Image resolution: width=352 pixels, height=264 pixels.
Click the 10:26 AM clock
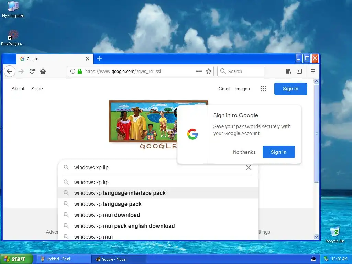click(339, 259)
